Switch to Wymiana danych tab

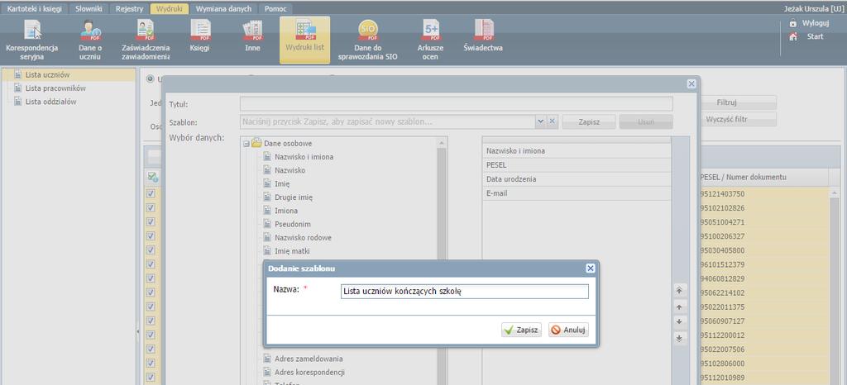(x=223, y=9)
